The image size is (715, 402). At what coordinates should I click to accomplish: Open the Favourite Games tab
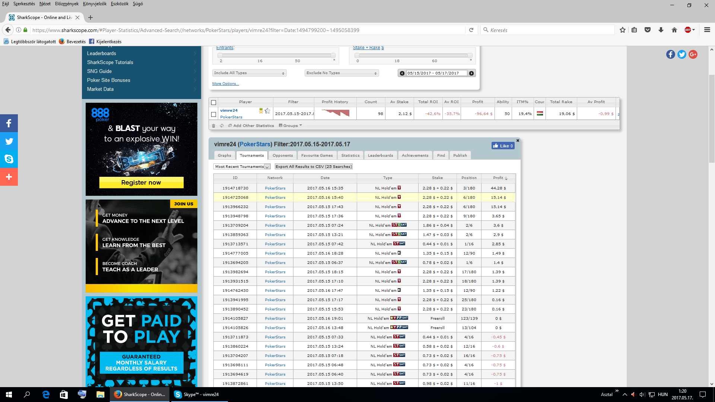(317, 156)
